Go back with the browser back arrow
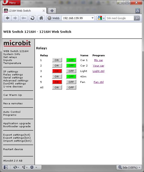 (x=7, y=18)
